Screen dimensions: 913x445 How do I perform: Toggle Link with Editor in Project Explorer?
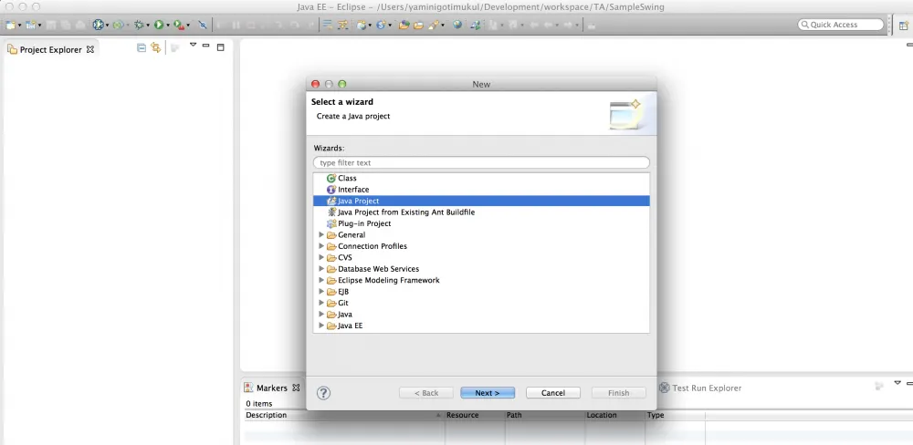coord(155,48)
